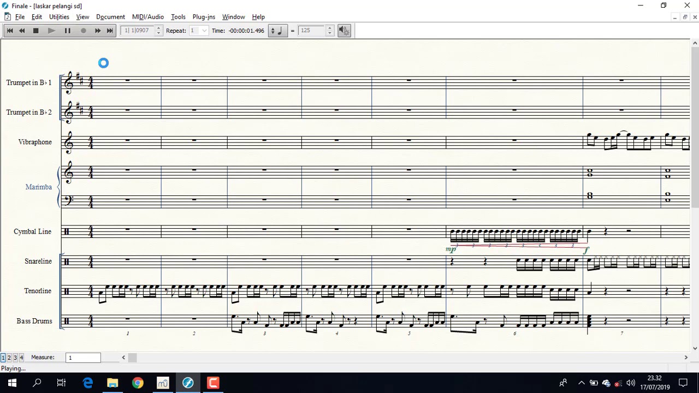Click the fast forward playback button
This screenshot has height=393, width=699.
point(98,31)
